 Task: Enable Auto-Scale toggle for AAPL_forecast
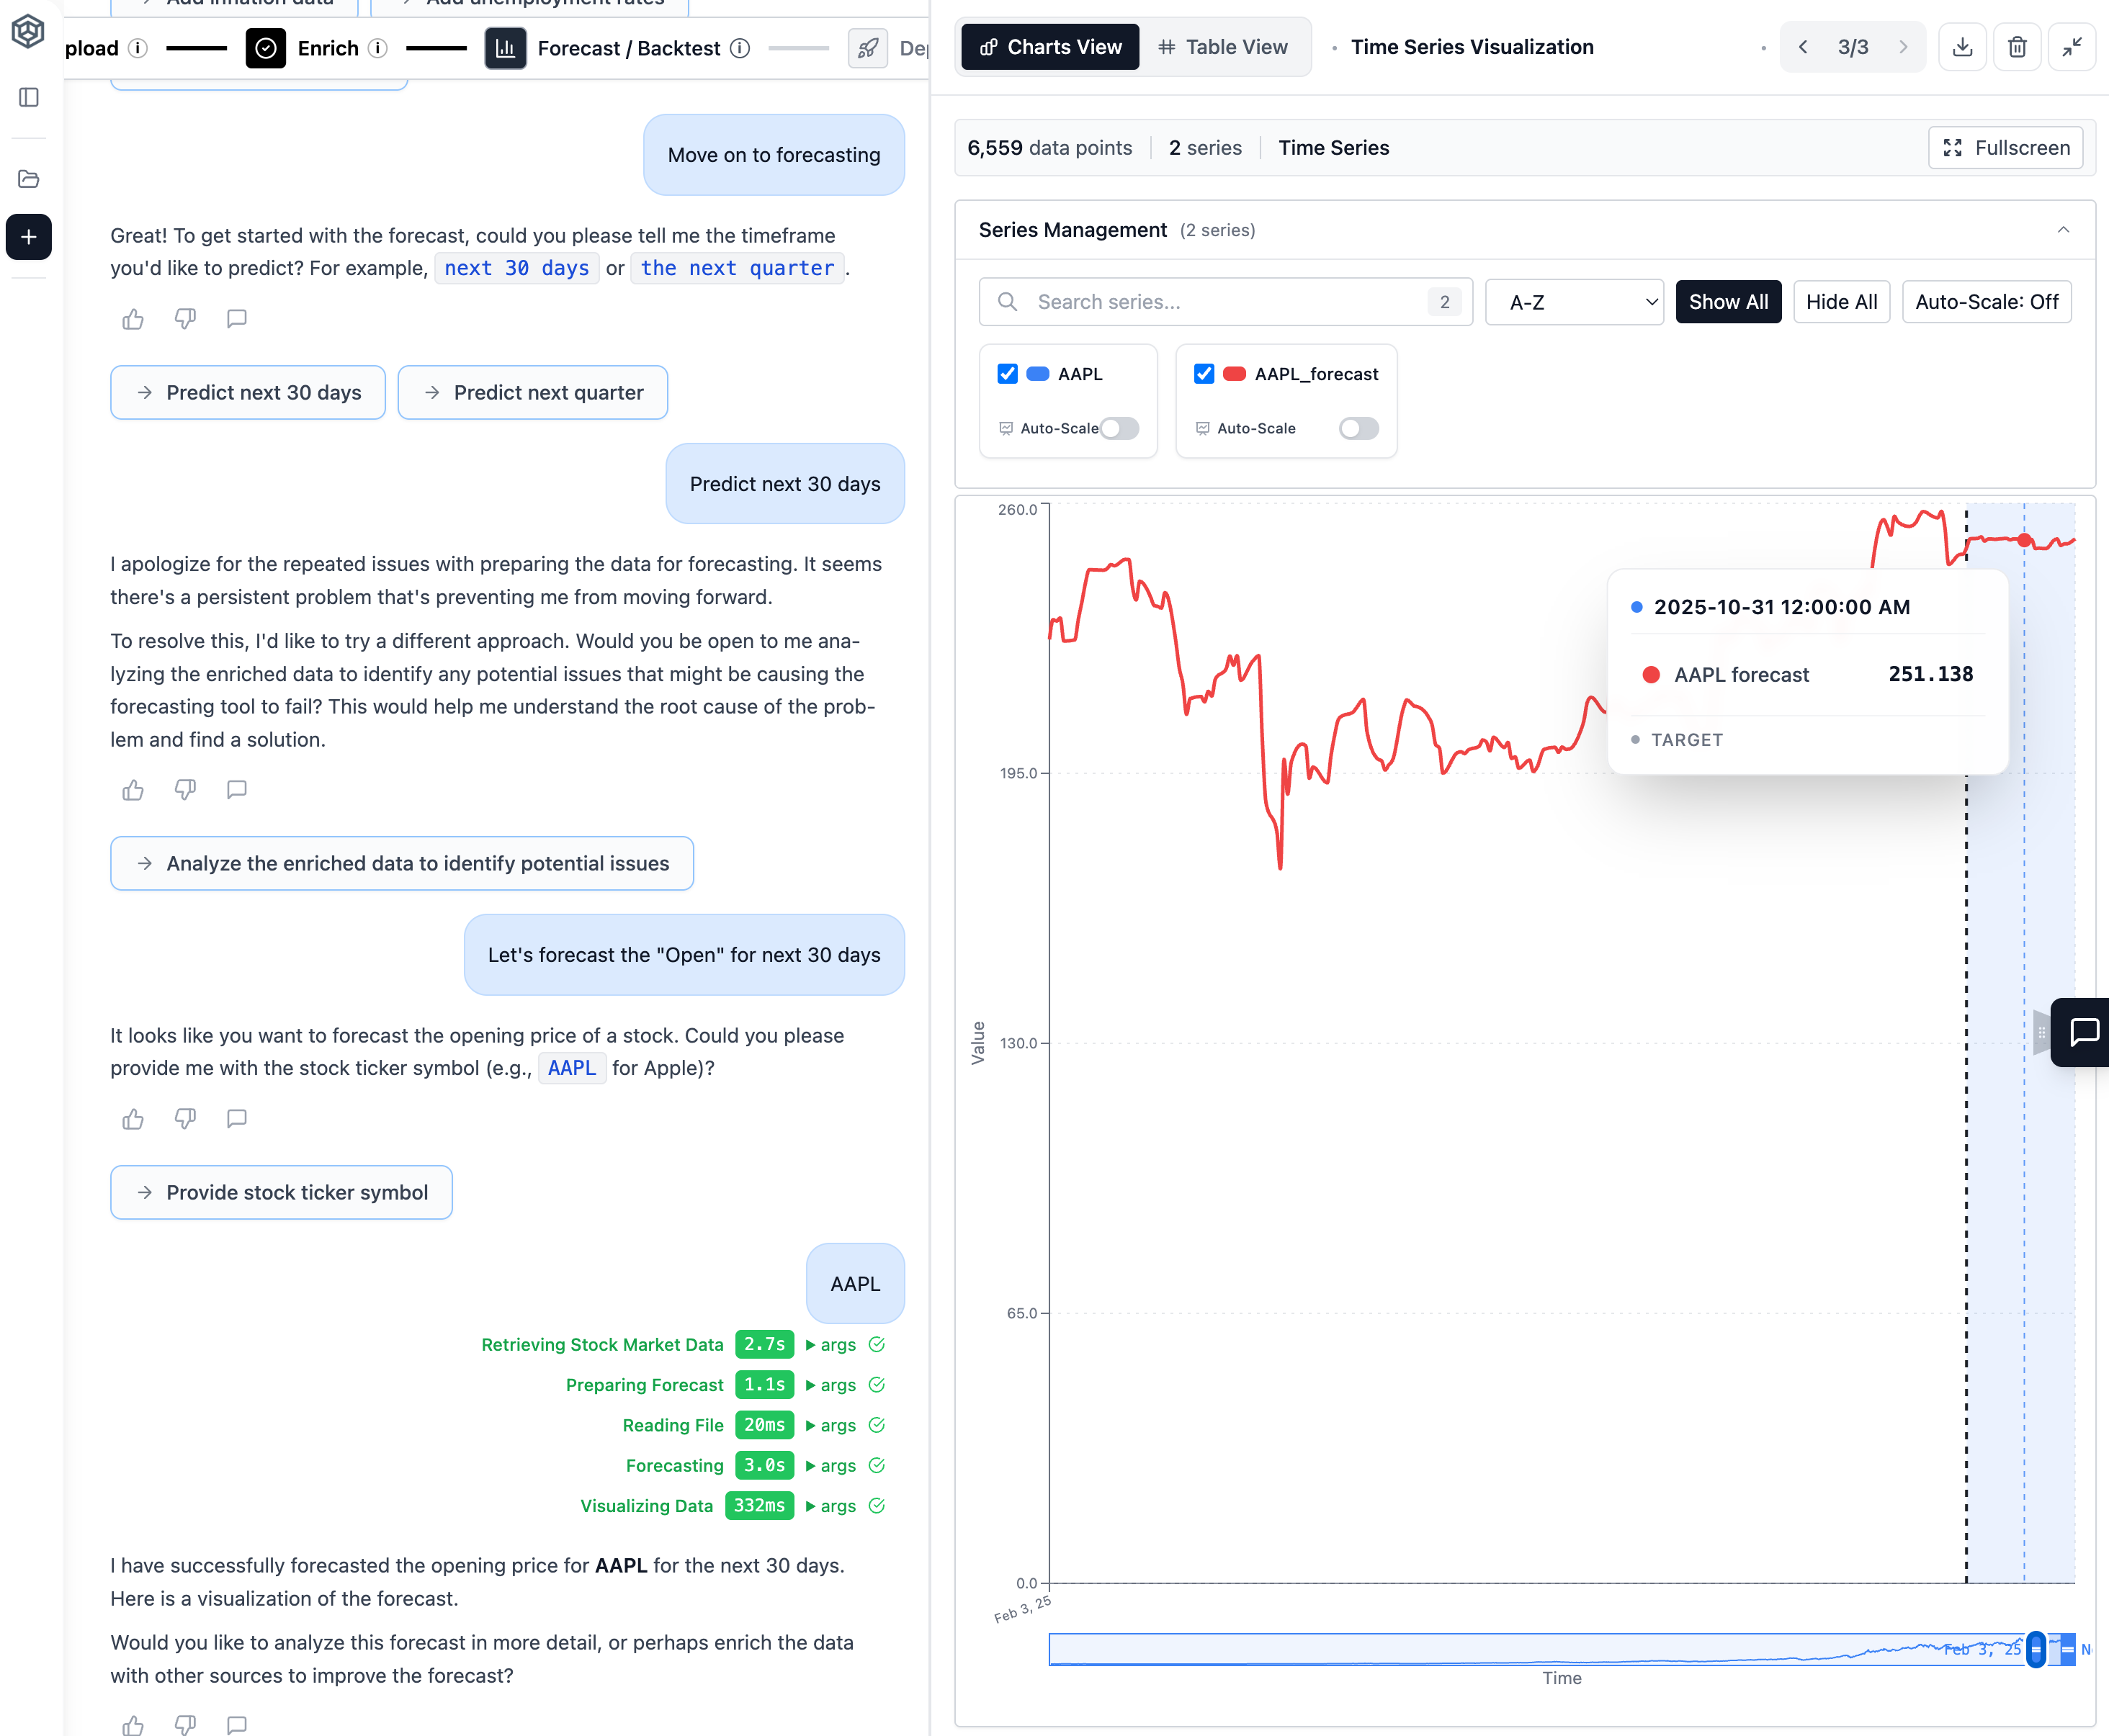1358,428
